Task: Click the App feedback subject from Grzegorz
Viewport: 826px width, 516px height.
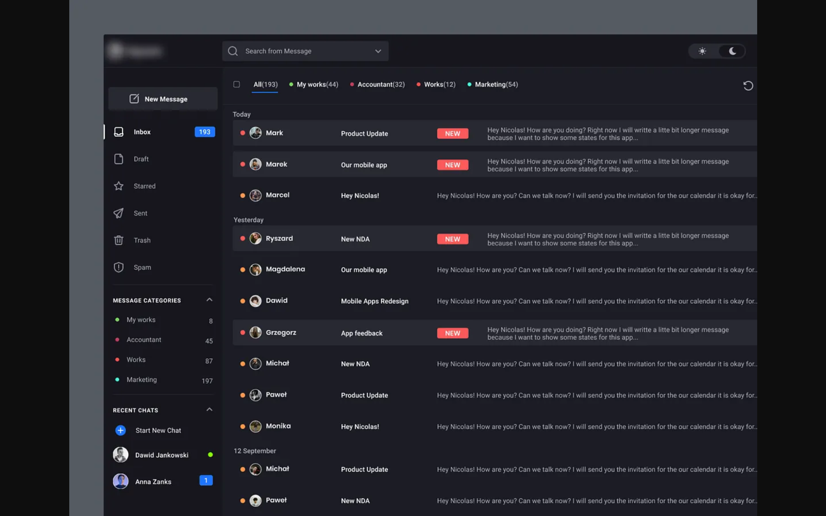Action: (362, 333)
